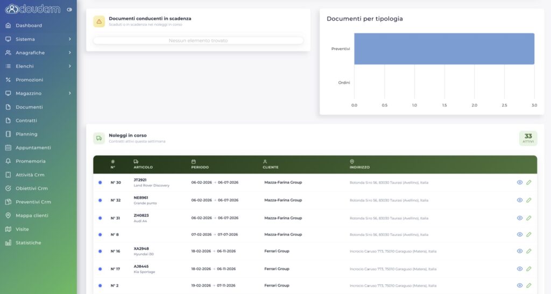551x294 pixels.
Task: Select plate ZH0823 Audi A4
Action: coord(142,218)
